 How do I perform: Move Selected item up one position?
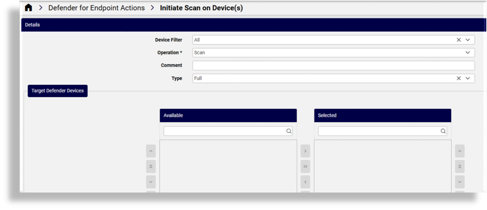(460, 151)
